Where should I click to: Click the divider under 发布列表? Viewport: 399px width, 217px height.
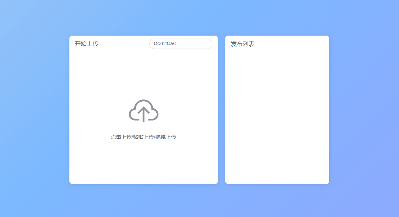tap(277, 52)
